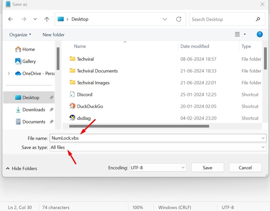The width and height of the screenshot is (270, 211).
Task: Expand the Save as type dropdown
Action: 263,147
